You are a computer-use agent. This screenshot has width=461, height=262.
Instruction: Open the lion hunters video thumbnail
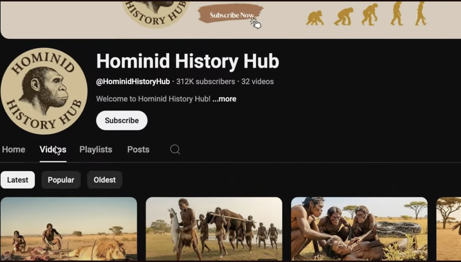(x=69, y=229)
